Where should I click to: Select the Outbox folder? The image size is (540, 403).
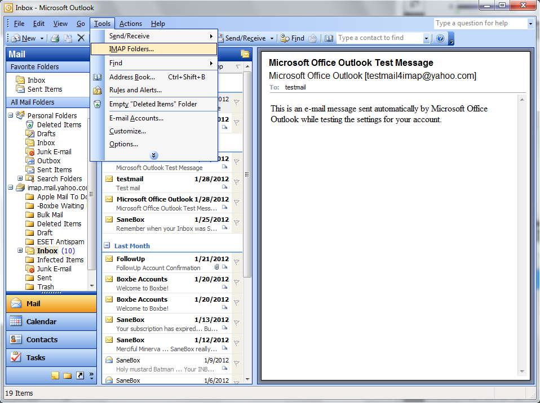pyautogui.click(x=48, y=160)
